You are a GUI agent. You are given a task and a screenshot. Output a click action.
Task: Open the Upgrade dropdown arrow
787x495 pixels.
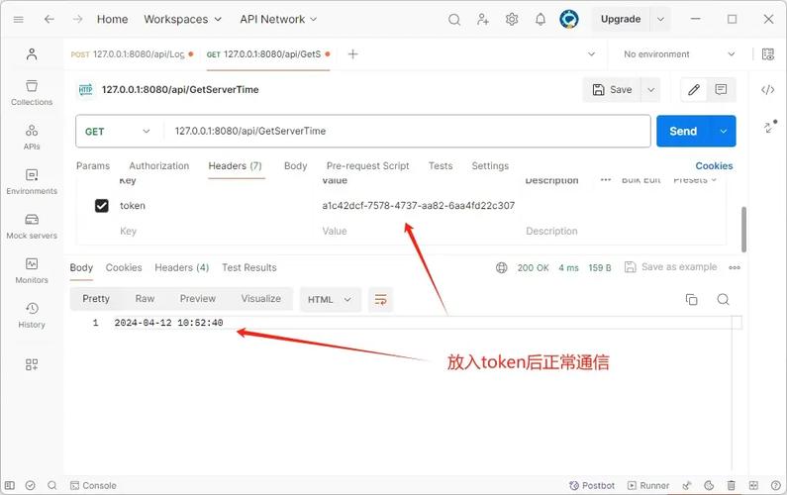(660, 19)
